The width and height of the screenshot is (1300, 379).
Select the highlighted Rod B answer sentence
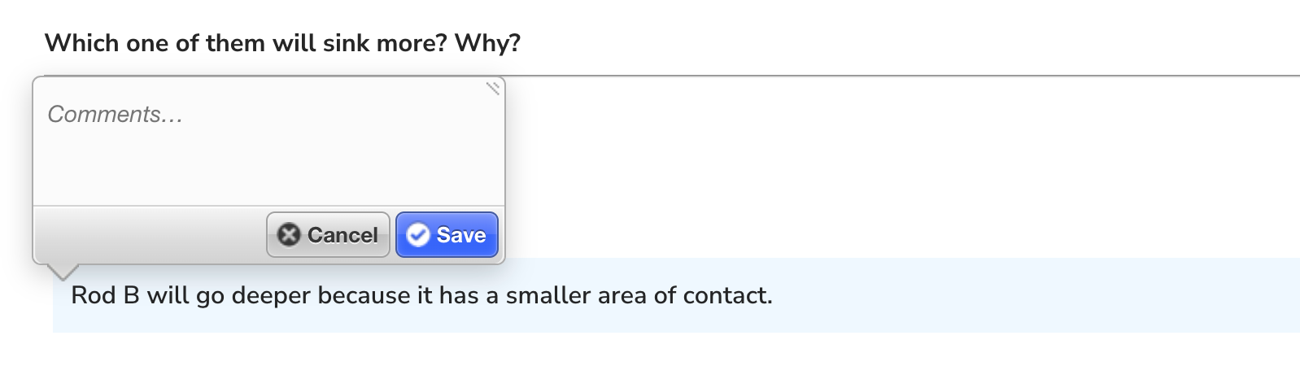point(421,295)
